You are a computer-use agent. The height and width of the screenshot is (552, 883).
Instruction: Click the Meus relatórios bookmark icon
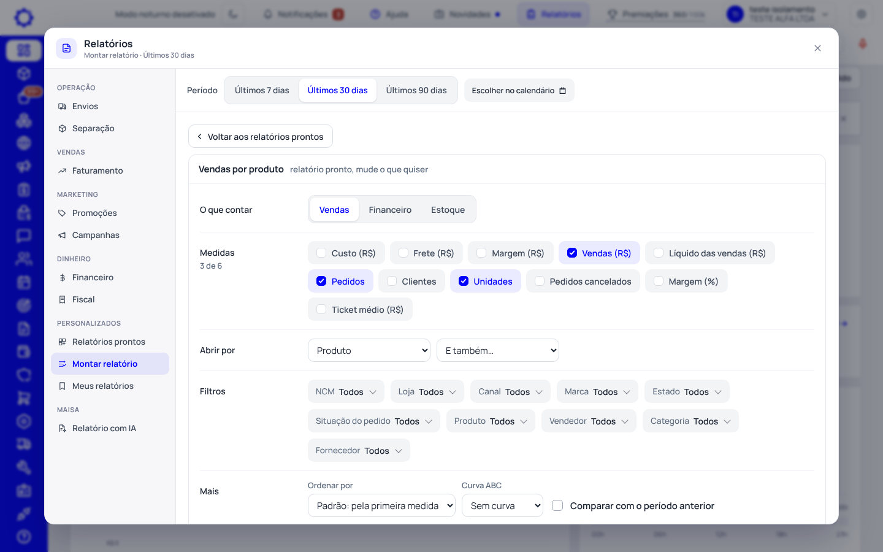[62, 386]
